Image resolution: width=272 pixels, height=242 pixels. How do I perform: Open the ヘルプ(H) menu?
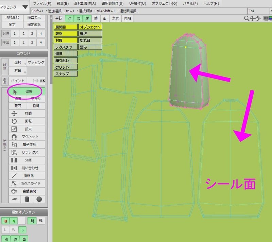point(211,3)
